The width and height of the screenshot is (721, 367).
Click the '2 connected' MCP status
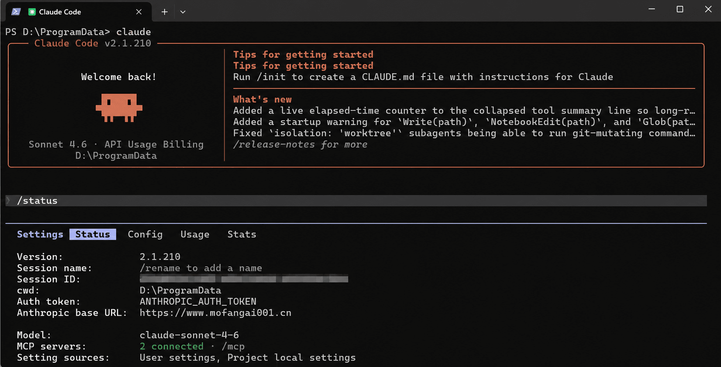point(172,346)
